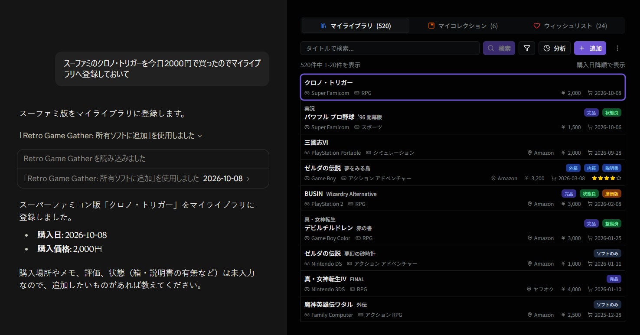Change the 購入日降順で表示 sort order
640x335 pixels.
pos(601,65)
